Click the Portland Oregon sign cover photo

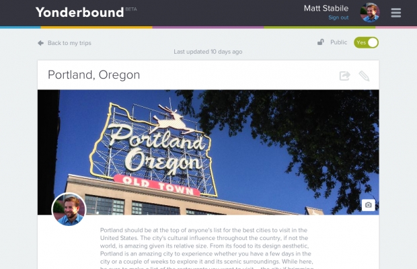208,152
